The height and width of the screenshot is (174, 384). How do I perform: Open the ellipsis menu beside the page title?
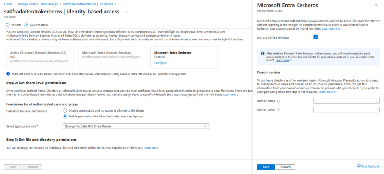click(x=126, y=12)
